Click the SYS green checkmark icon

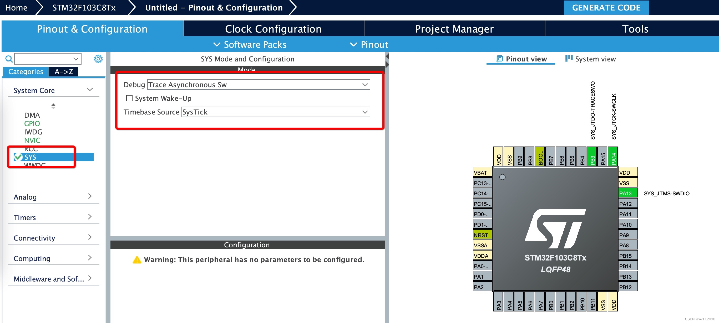tap(18, 157)
